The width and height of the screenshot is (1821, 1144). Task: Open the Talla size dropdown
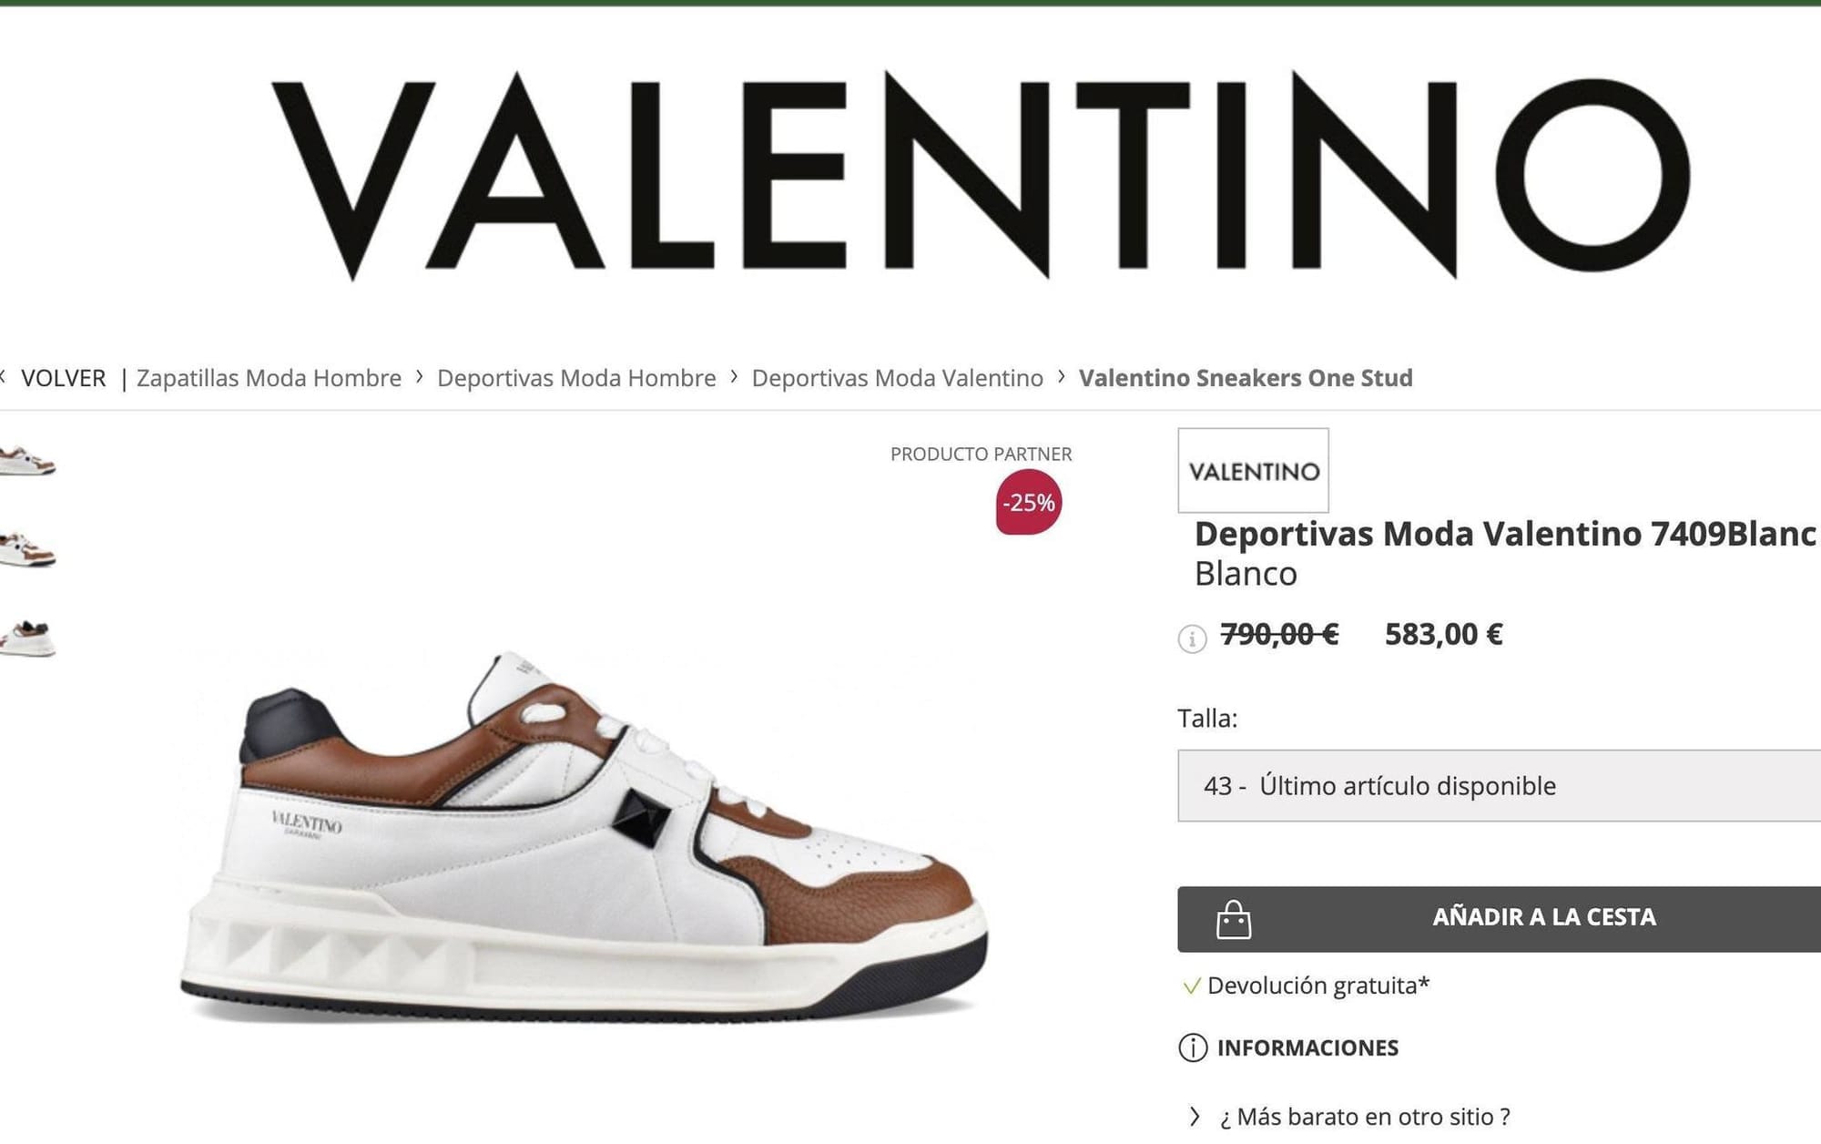[x=1499, y=785]
